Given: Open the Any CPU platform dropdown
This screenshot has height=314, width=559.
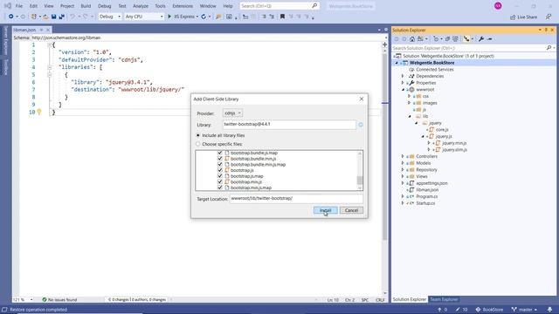Looking at the screenshot, I should click(144, 17).
